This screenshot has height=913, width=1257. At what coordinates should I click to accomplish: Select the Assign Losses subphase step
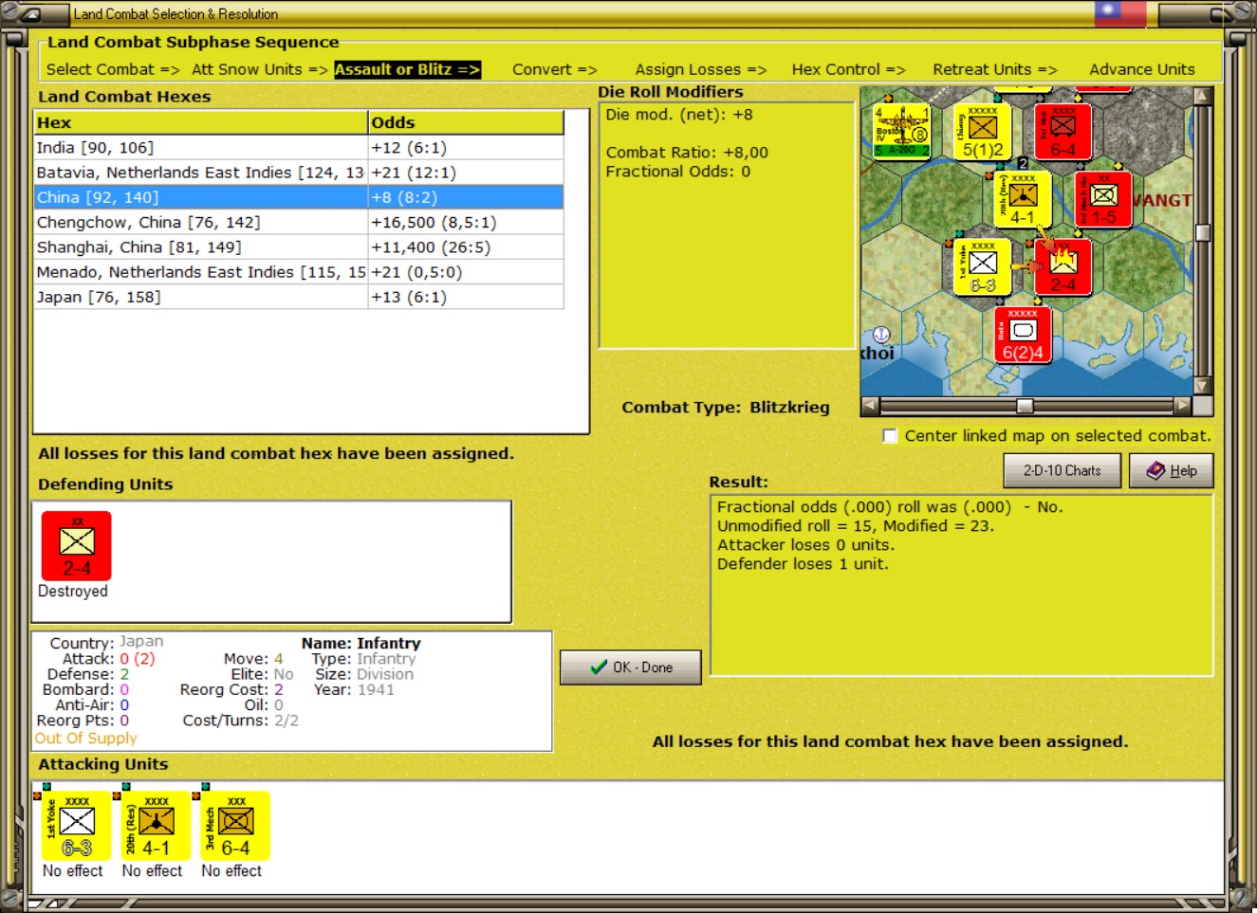click(701, 69)
